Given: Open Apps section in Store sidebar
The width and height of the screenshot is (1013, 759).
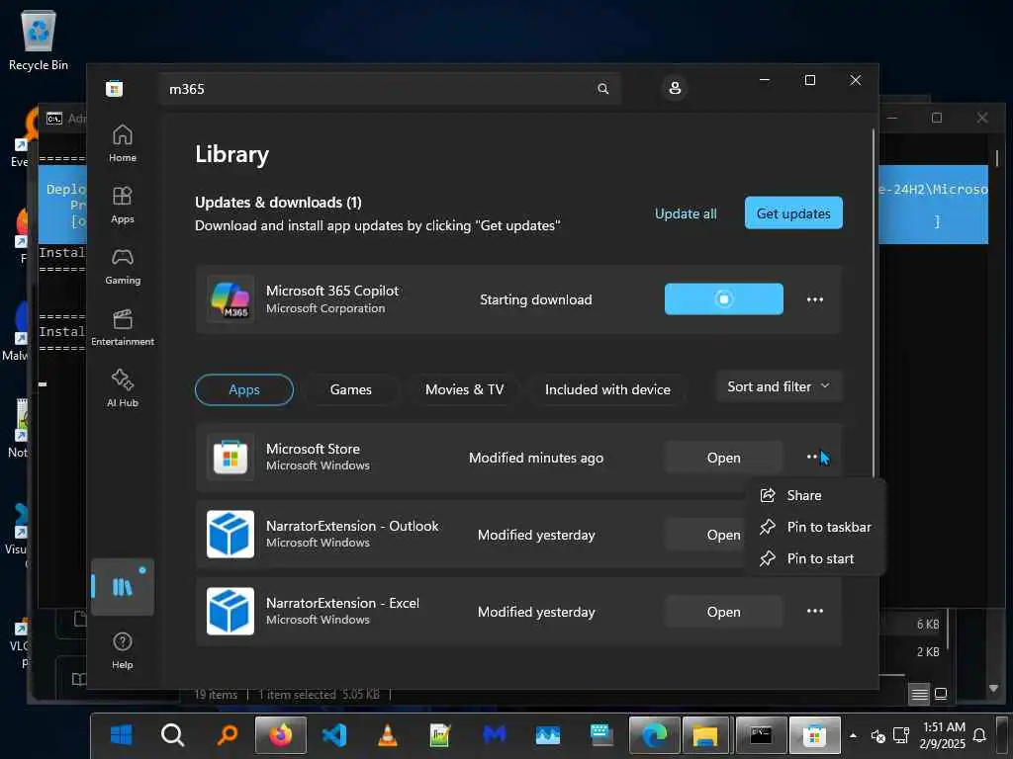Looking at the screenshot, I should coord(122,205).
